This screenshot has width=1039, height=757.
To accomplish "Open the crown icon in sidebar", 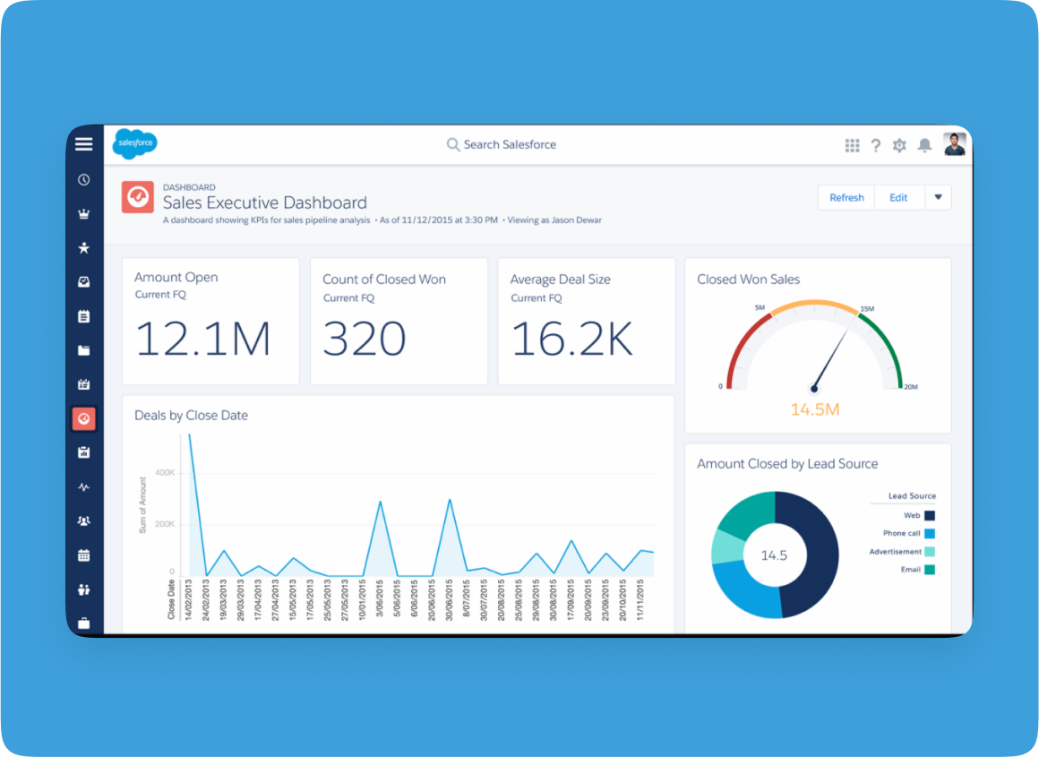I will [x=84, y=214].
